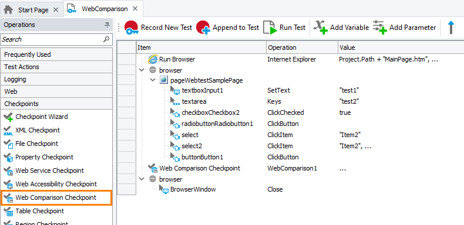This screenshot has width=464, height=225.
Task: Collapse the pageWebtestSamplePage node
Action: click(x=153, y=80)
